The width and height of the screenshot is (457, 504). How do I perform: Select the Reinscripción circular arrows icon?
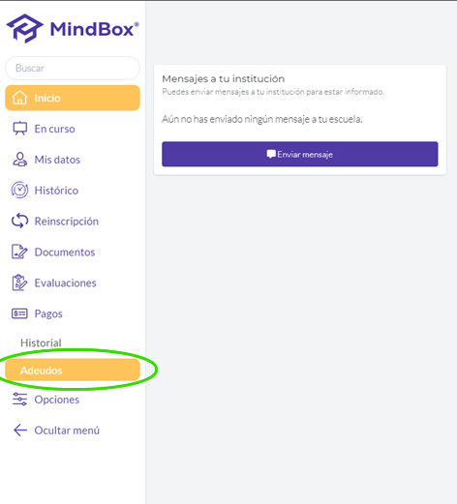coord(19,221)
